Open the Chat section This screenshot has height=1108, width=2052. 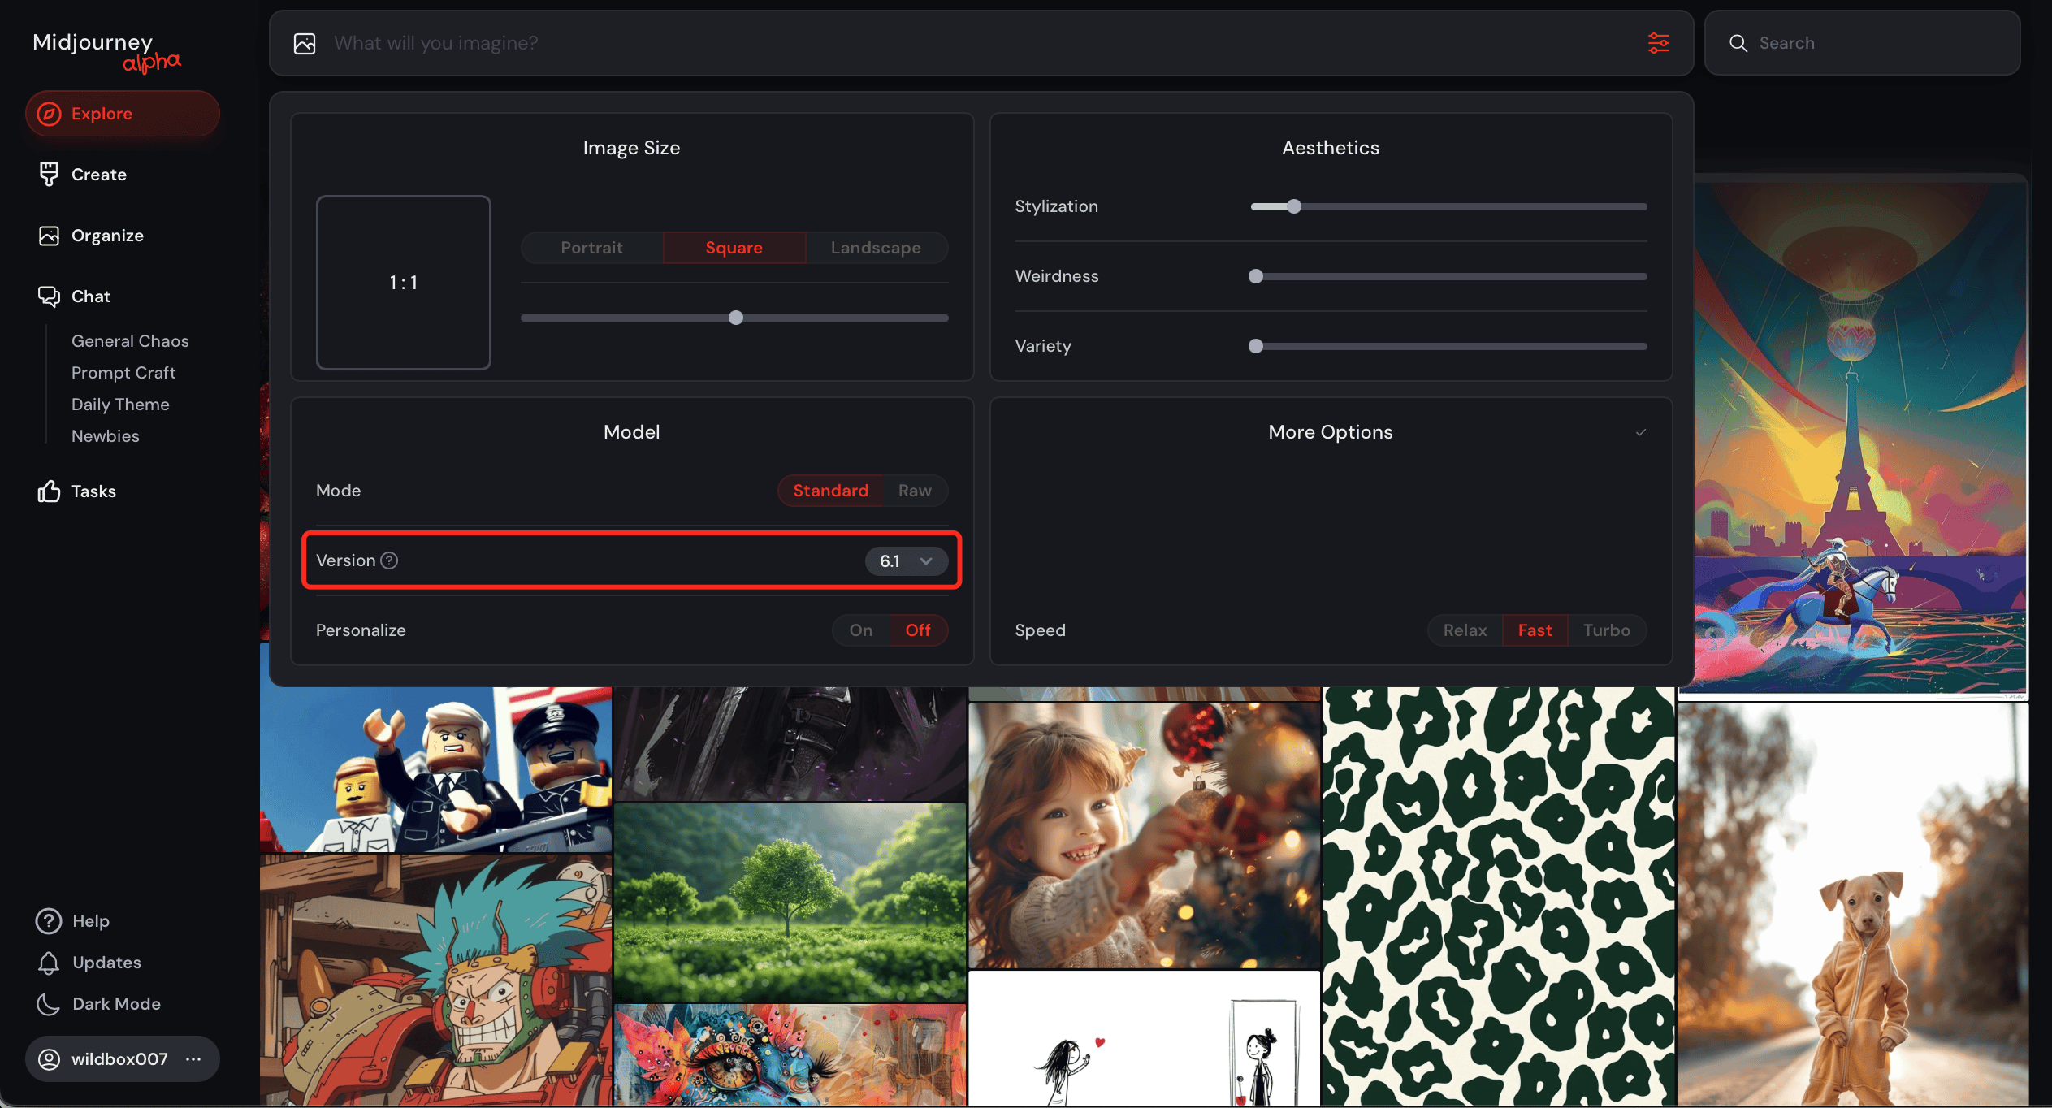91,296
